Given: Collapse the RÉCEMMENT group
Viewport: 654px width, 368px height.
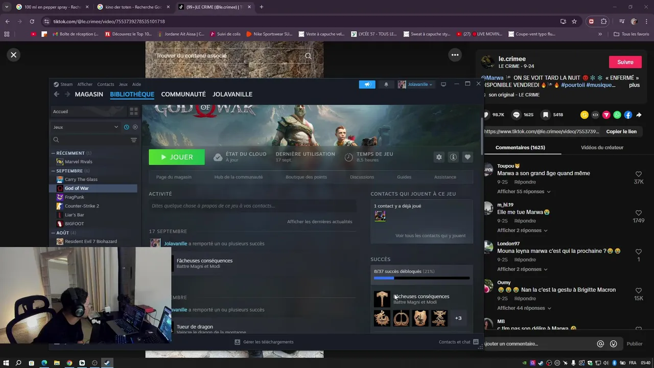Looking at the screenshot, I should (x=53, y=153).
